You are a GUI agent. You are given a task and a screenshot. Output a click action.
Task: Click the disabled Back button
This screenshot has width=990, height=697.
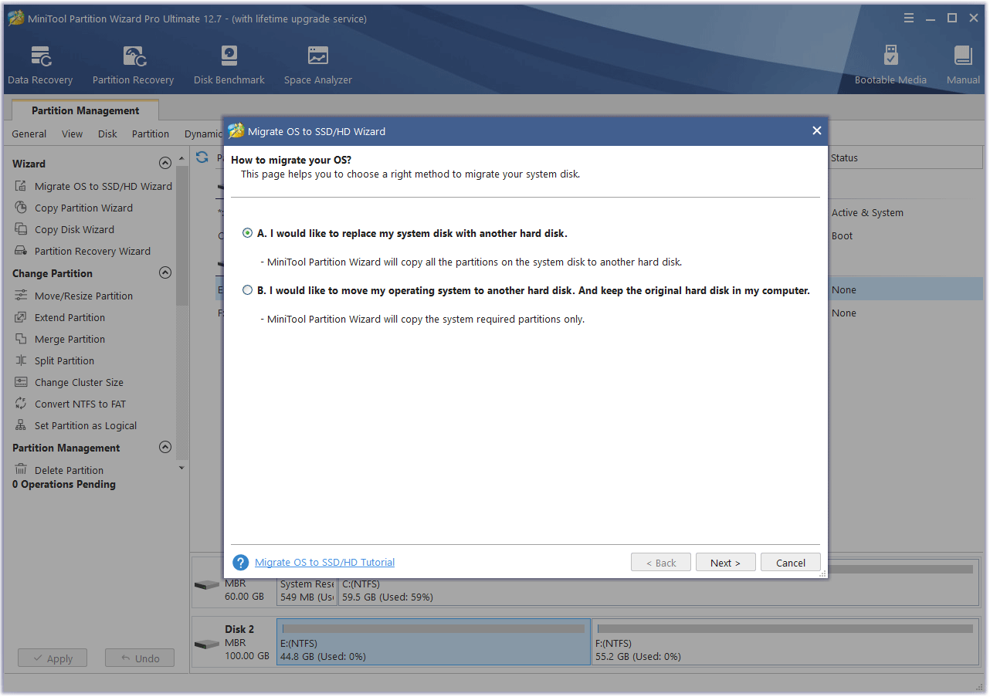[x=660, y=563]
